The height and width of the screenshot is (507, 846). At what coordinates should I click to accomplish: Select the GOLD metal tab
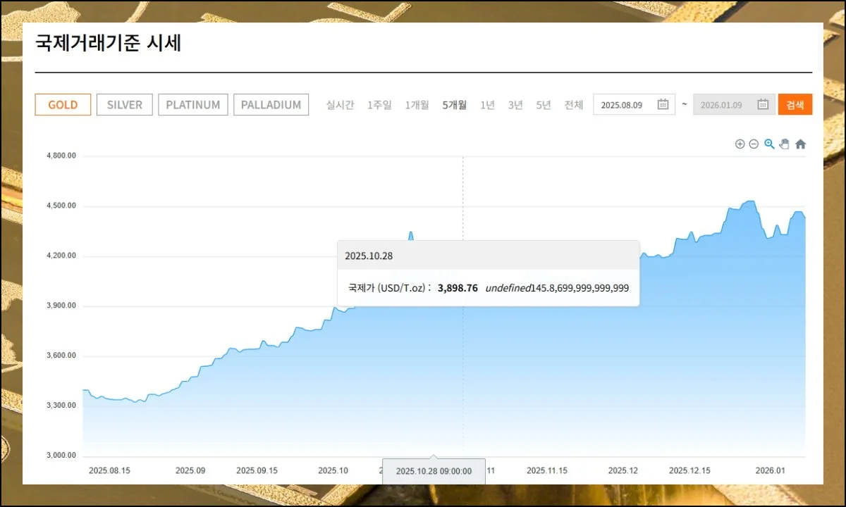pyautogui.click(x=63, y=105)
